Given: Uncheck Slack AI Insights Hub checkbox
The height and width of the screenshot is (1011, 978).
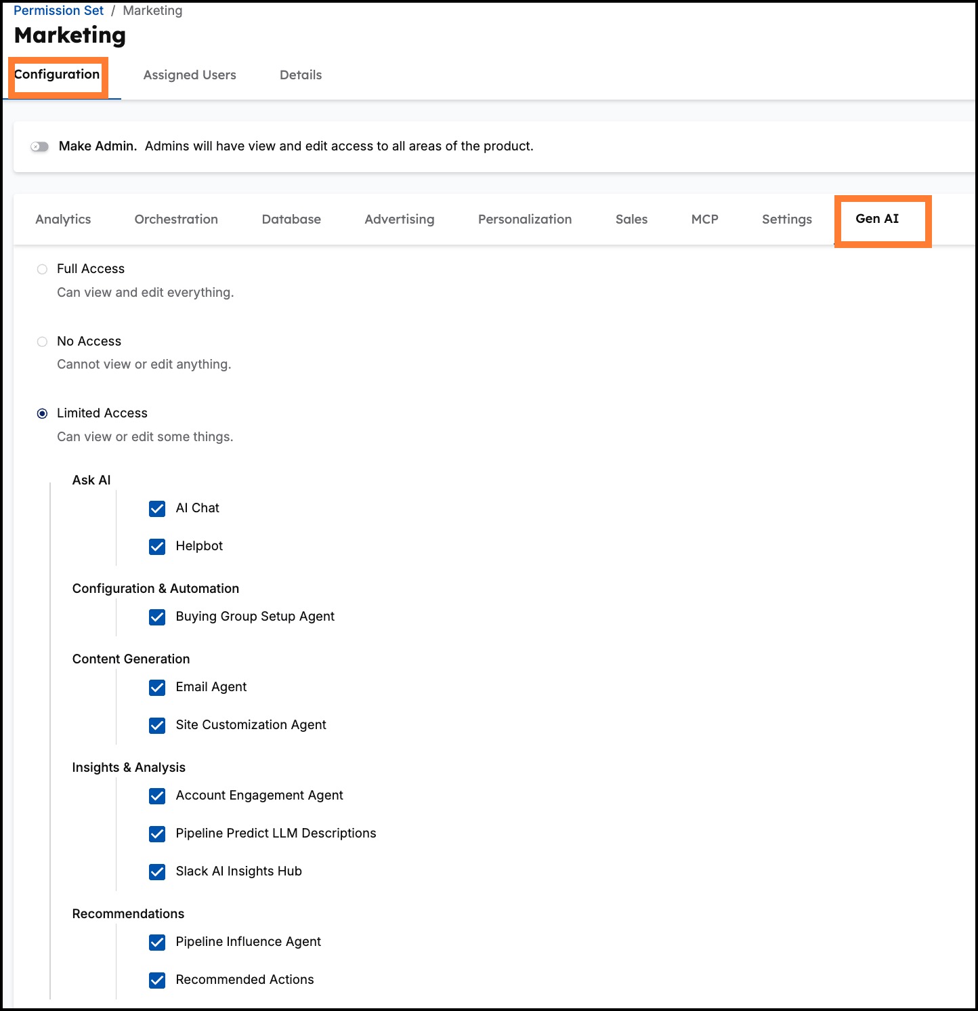Looking at the screenshot, I should coord(157,871).
